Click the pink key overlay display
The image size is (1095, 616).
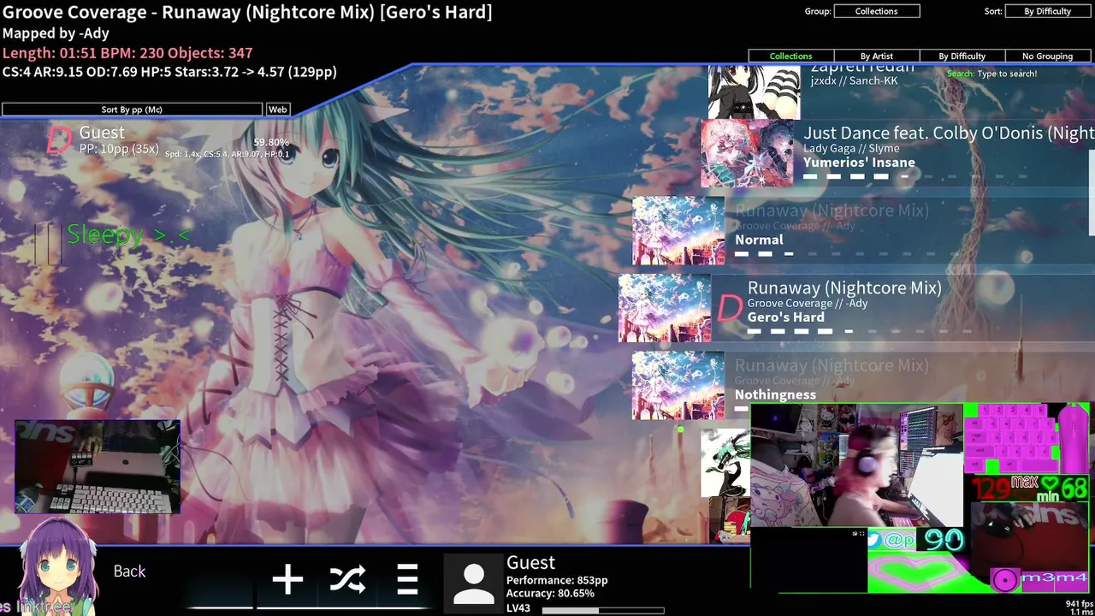pos(1011,439)
